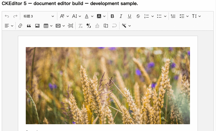Click the remove format icon
The height and width of the screenshot is (131, 216).
[80, 26]
